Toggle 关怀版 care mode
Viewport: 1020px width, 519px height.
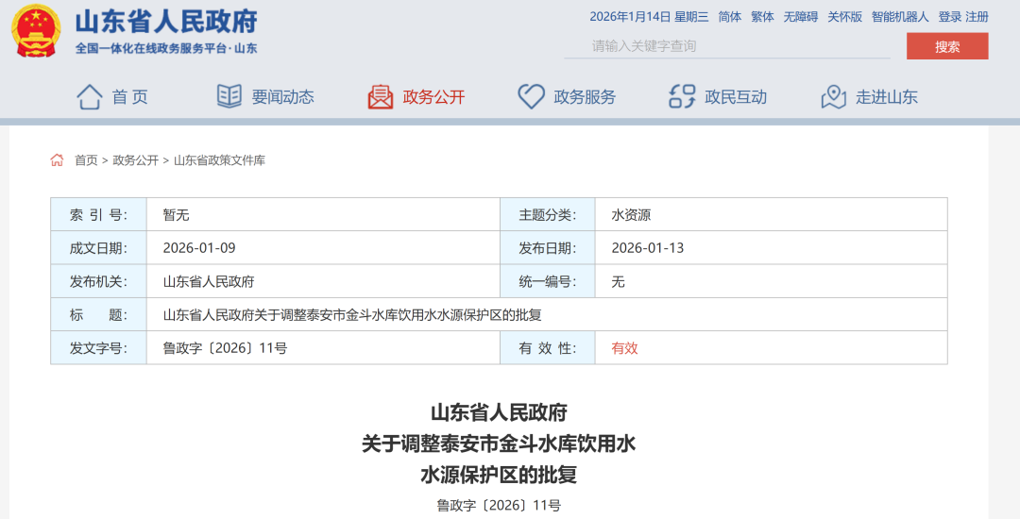845,17
